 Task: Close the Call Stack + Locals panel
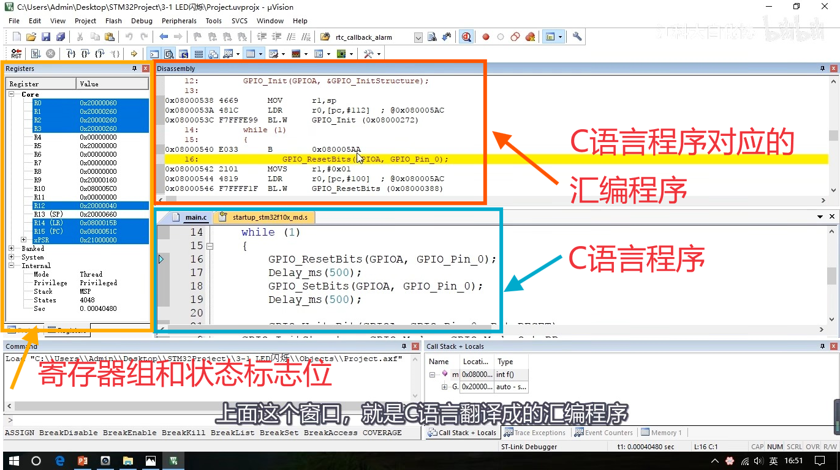[832, 346]
